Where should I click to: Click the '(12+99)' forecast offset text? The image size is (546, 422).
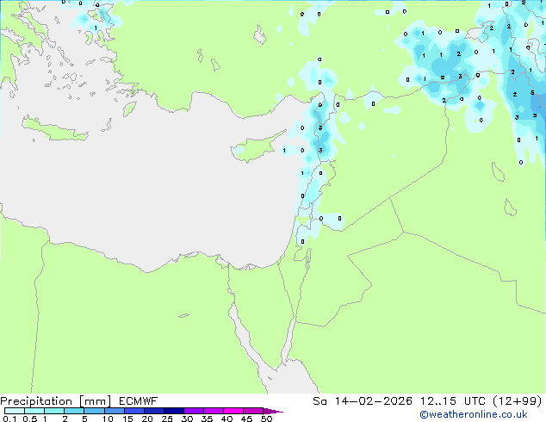[518, 401]
